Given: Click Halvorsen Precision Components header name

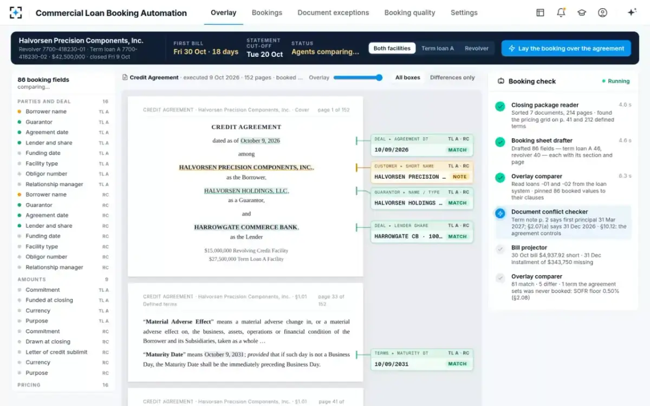Looking at the screenshot, I should click(x=81, y=41).
